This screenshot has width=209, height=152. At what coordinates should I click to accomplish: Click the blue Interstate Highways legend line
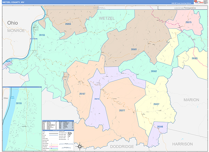(x=53, y=149)
